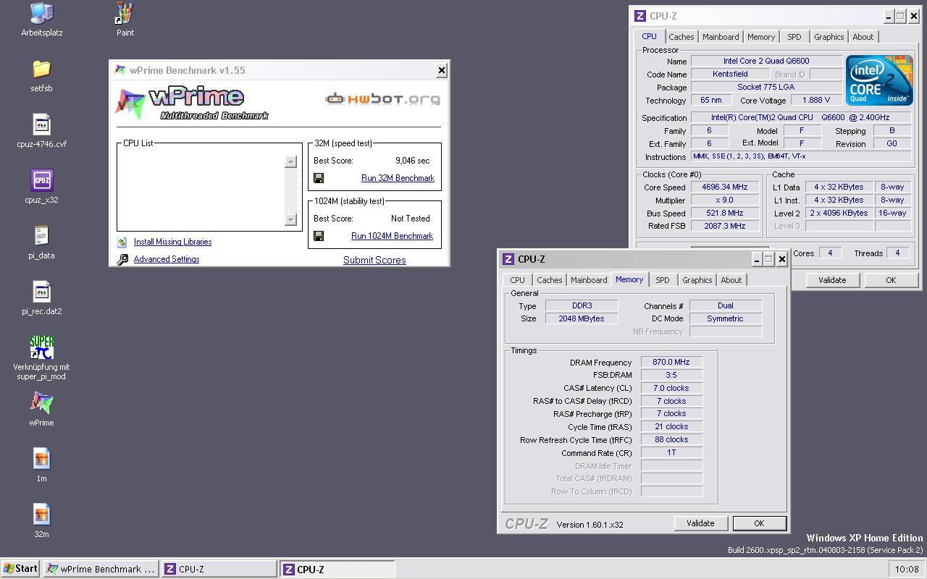
Task: Open Advanced Settings in wPrime
Action: coord(167,259)
